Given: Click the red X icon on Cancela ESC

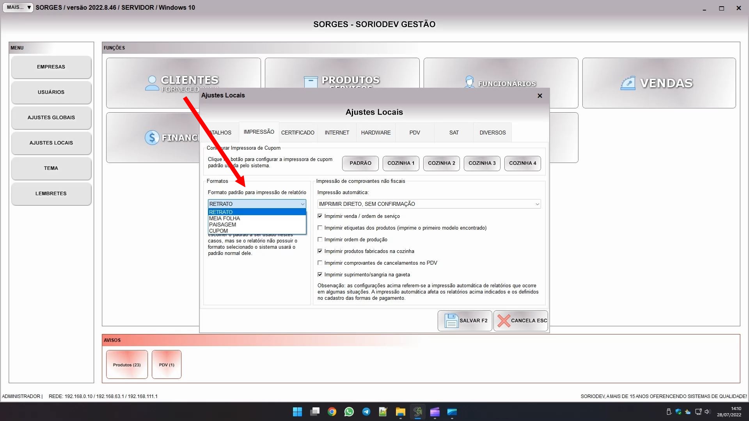Looking at the screenshot, I should (504, 321).
